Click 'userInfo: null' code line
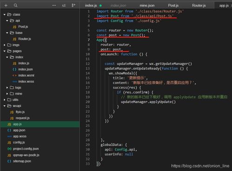 [x=119, y=154]
